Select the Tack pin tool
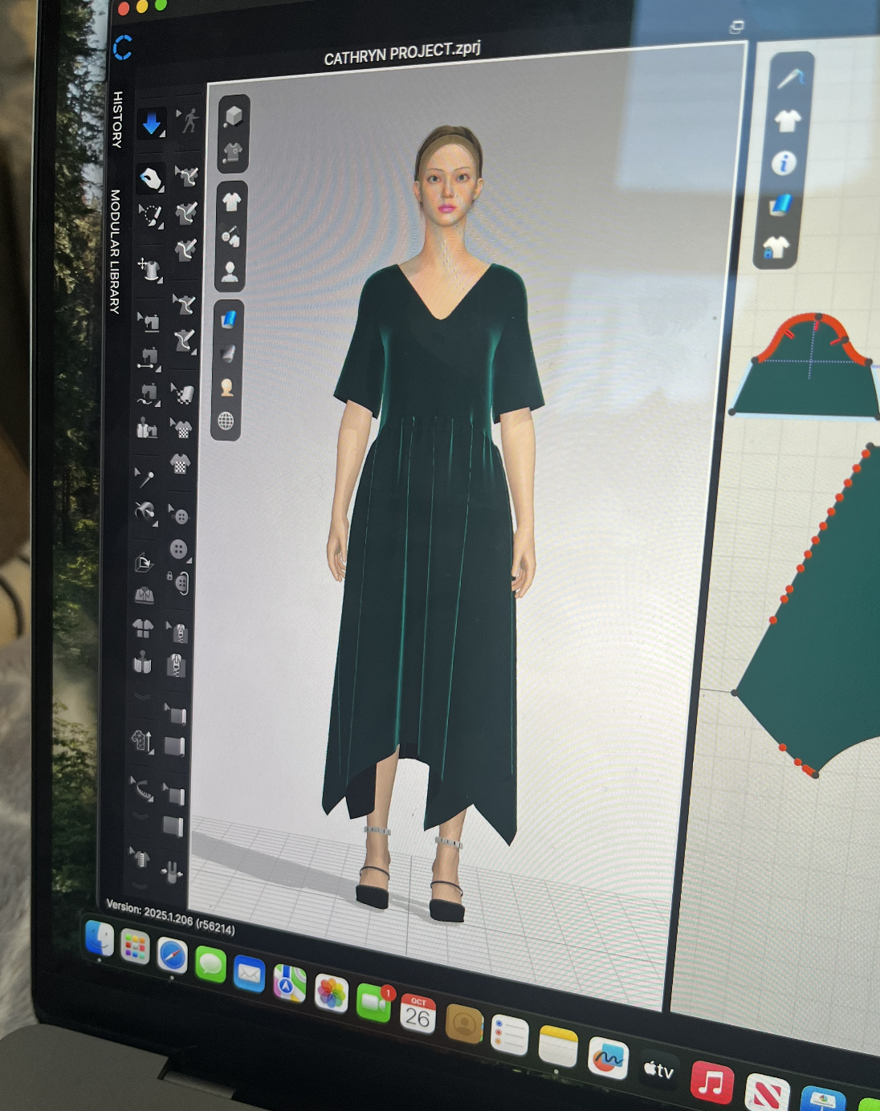This screenshot has width=880, height=1111. tap(145, 478)
